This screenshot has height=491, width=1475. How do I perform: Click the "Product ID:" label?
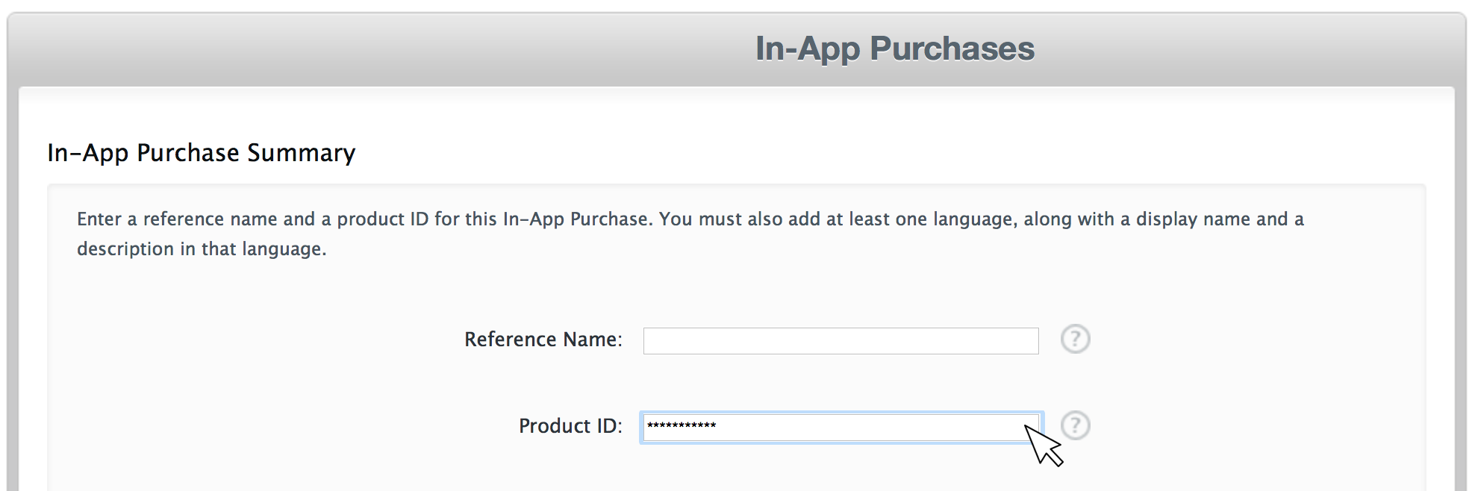[570, 425]
